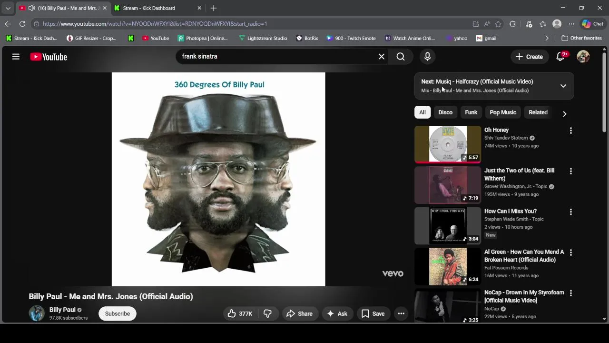The width and height of the screenshot is (609, 343).
Task: Save the video to a playlist
Action: (373, 313)
